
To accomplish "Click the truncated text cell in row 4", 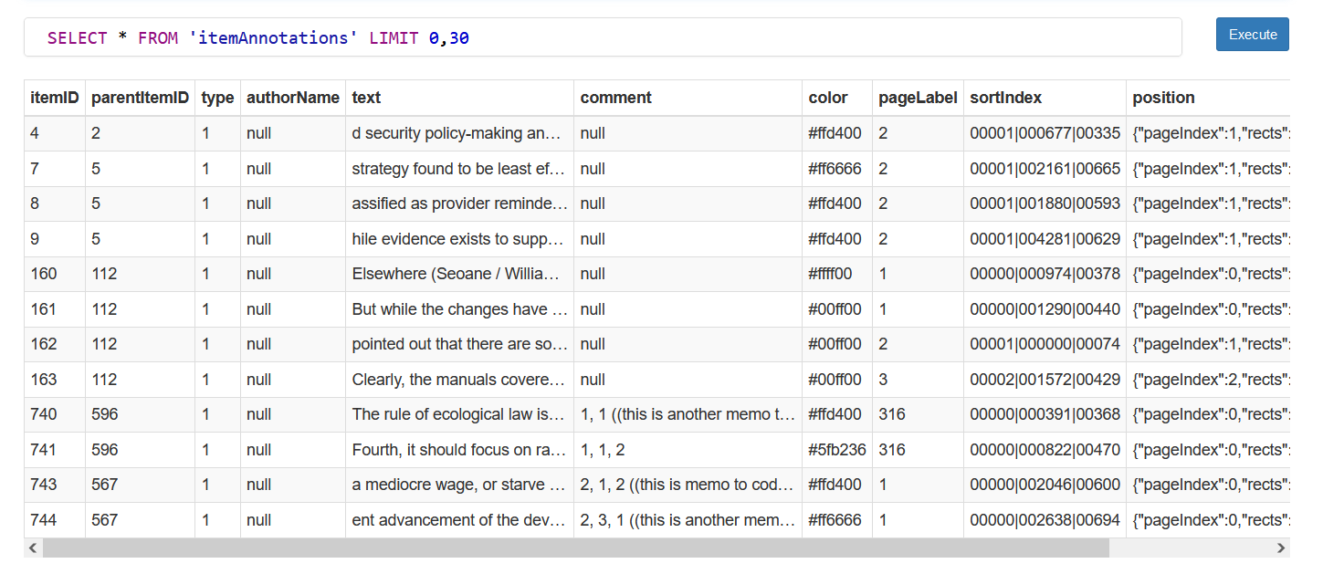I will pyautogui.click(x=458, y=133).
